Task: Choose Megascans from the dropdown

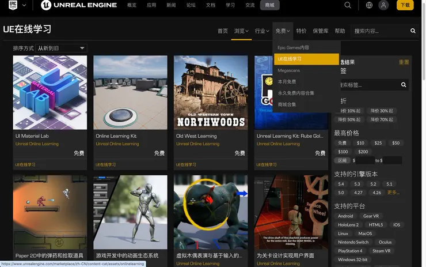Action: pyautogui.click(x=306, y=70)
